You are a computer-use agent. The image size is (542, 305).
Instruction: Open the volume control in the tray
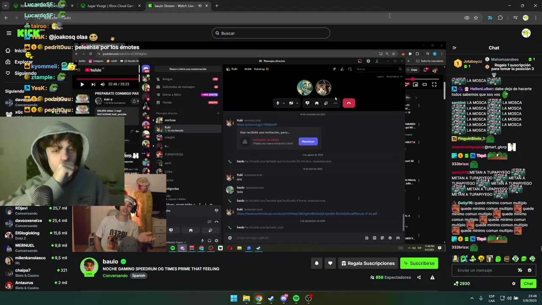509,298
